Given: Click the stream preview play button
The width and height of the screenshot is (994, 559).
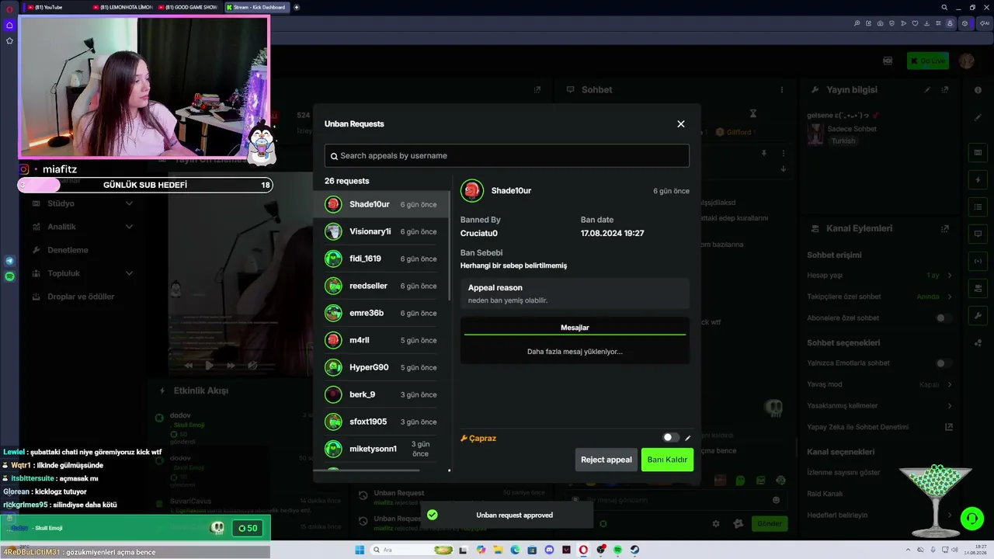Looking at the screenshot, I should (x=209, y=365).
